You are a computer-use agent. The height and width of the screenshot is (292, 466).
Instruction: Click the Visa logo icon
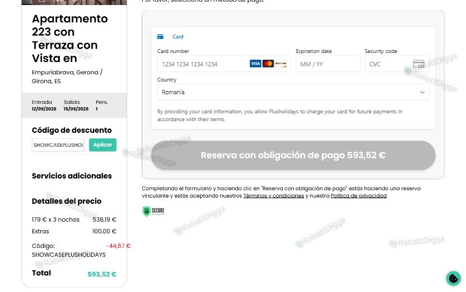click(255, 64)
